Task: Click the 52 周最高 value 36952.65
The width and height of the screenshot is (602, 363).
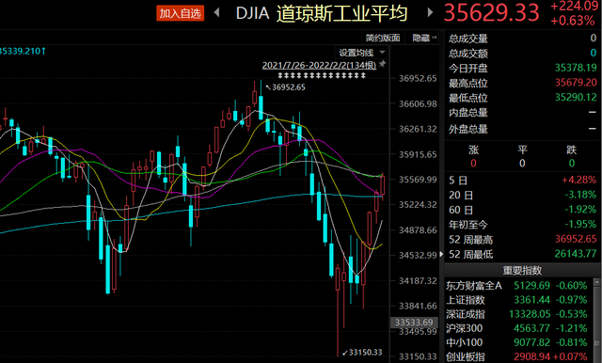Action: [576, 239]
